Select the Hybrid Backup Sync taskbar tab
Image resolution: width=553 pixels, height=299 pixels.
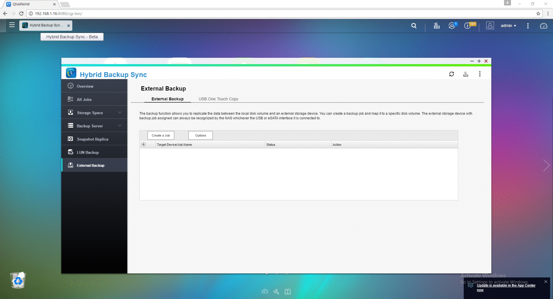46,25
